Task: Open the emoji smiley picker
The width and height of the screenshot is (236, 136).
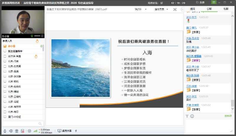Action: click(192, 116)
